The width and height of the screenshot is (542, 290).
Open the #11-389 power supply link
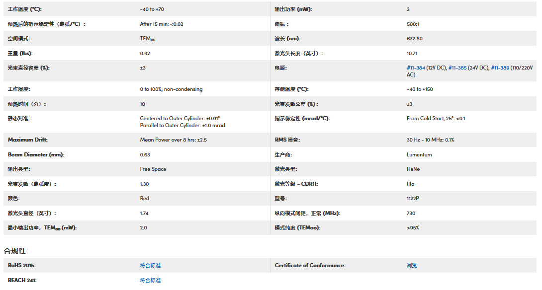pyautogui.click(x=500, y=68)
